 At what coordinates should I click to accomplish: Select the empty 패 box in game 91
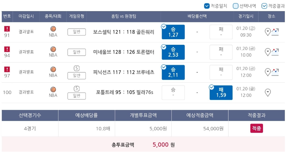(x=221, y=32)
